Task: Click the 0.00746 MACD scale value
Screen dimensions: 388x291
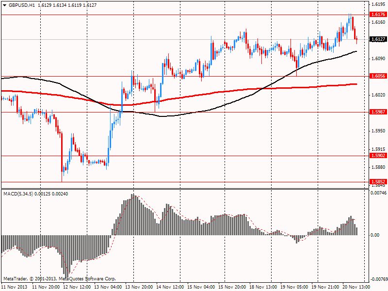Action: pos(378,193)
